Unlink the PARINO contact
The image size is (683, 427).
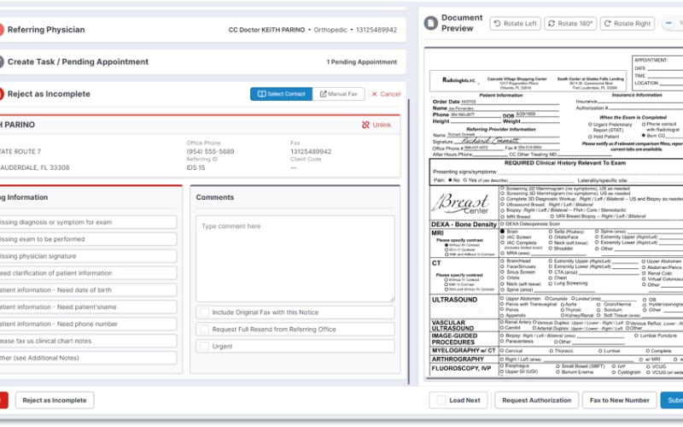pyautogui.click(x=377, y=125)
